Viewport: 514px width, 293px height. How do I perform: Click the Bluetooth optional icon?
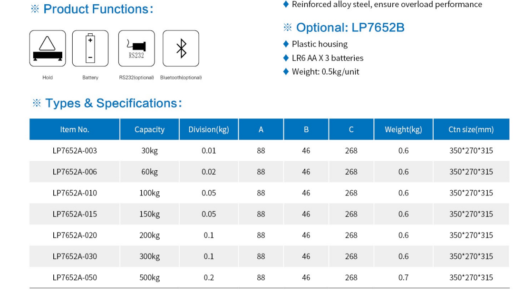181,49
